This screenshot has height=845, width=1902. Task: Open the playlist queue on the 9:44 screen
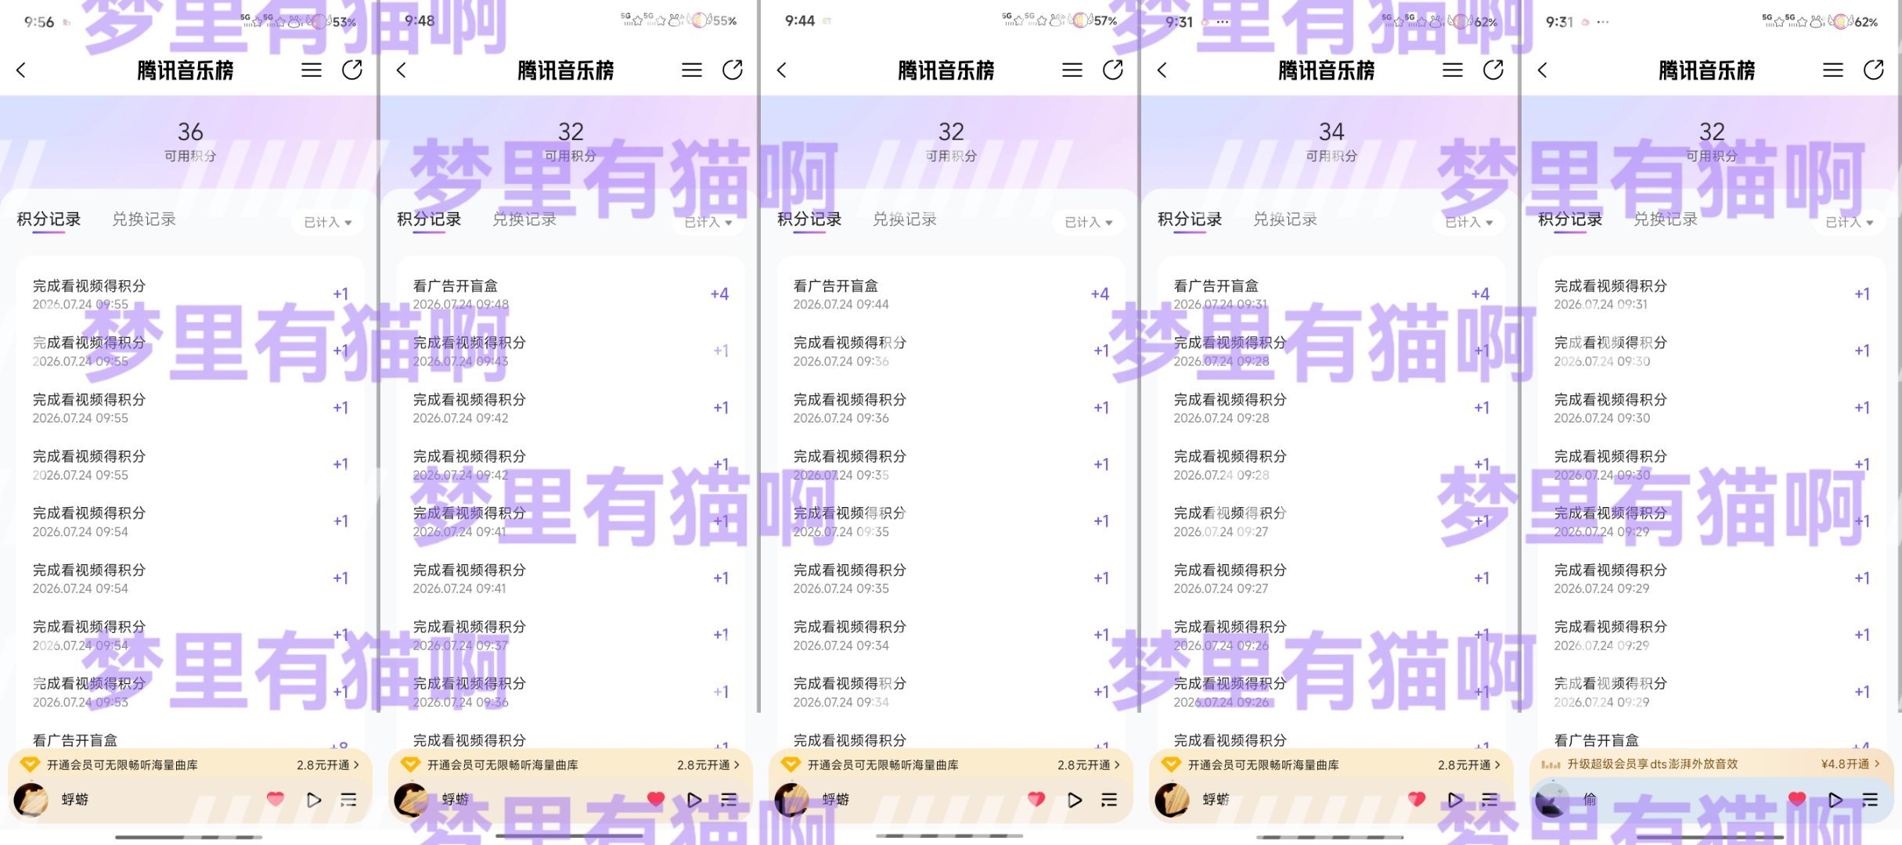pyautogui.click(x=1110, y=800)
